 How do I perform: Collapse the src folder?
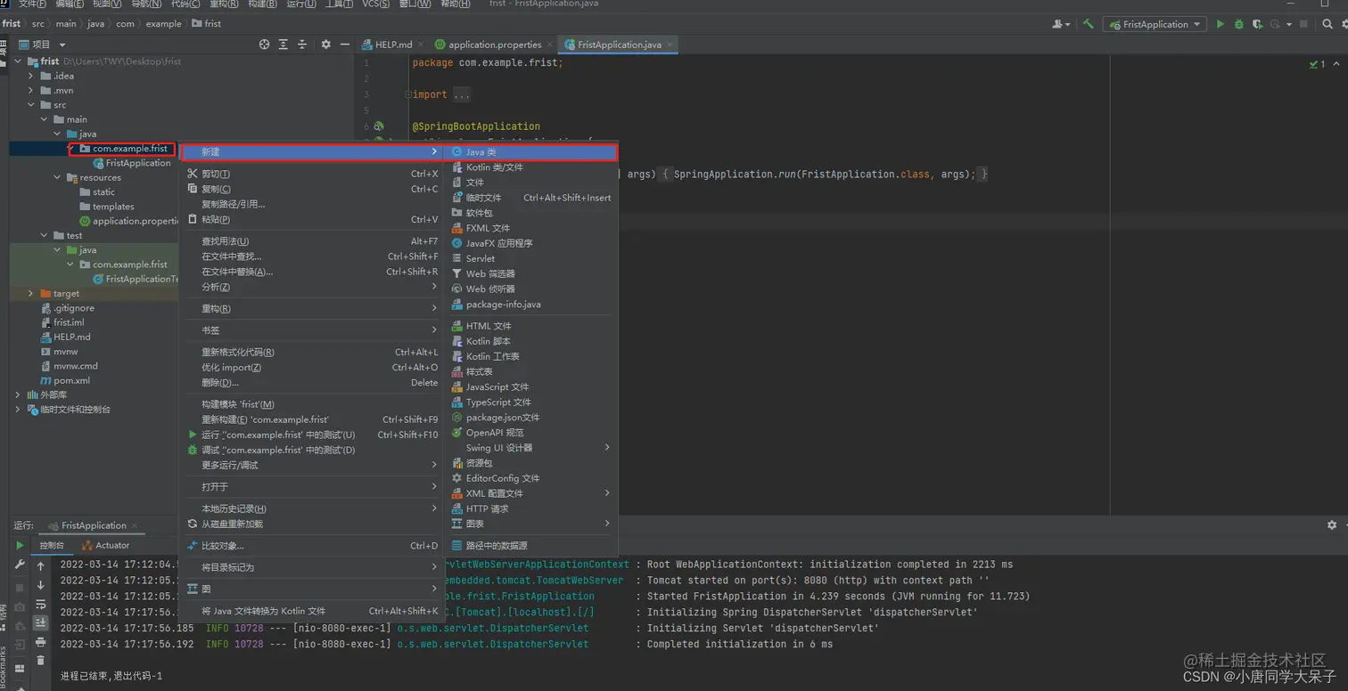(31, 105)
